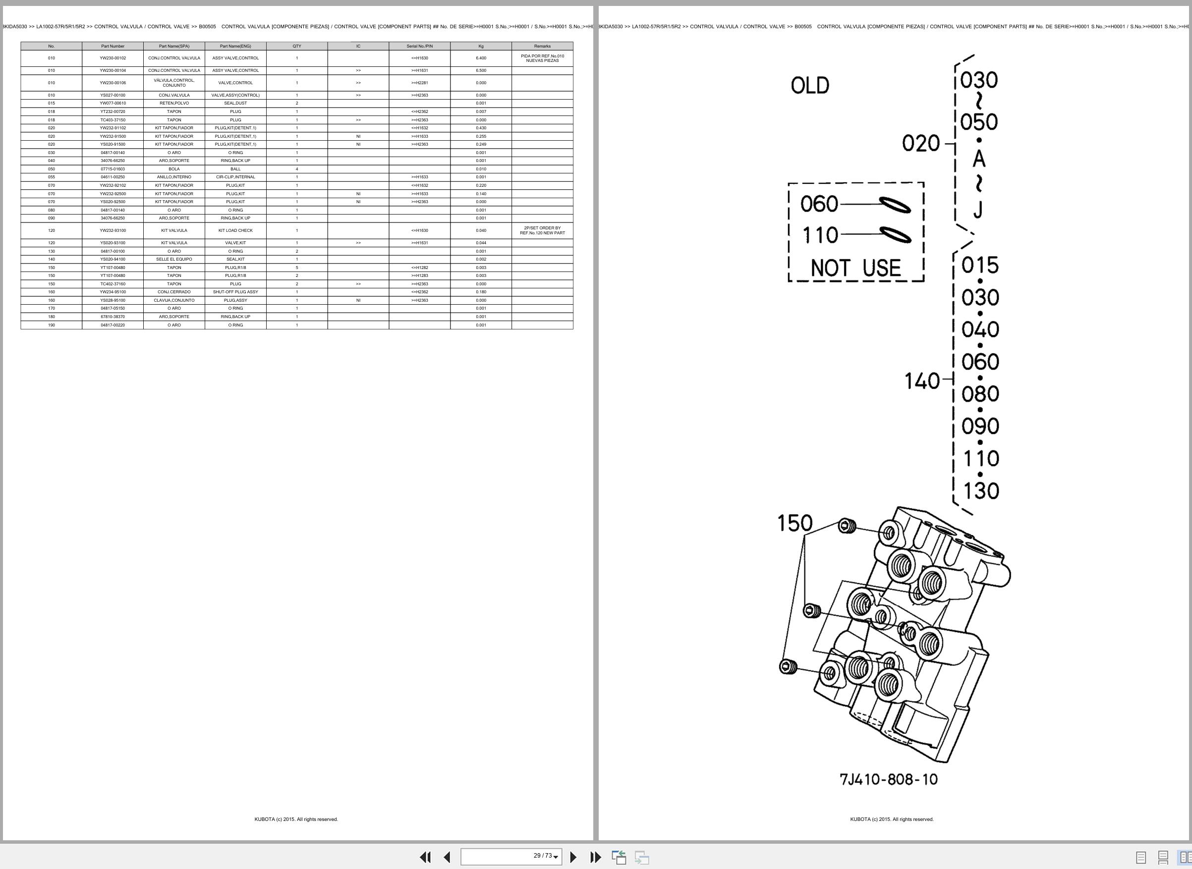Click diagram label 140

921,381
